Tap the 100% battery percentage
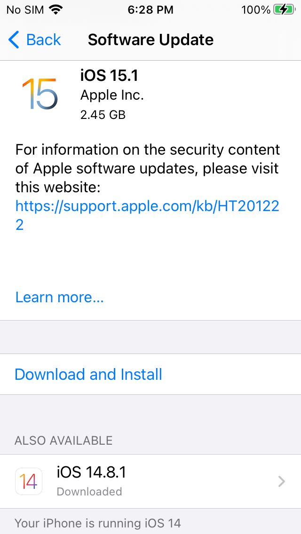Viewport: 301px width, 534px height. click(x=256, y=10)
